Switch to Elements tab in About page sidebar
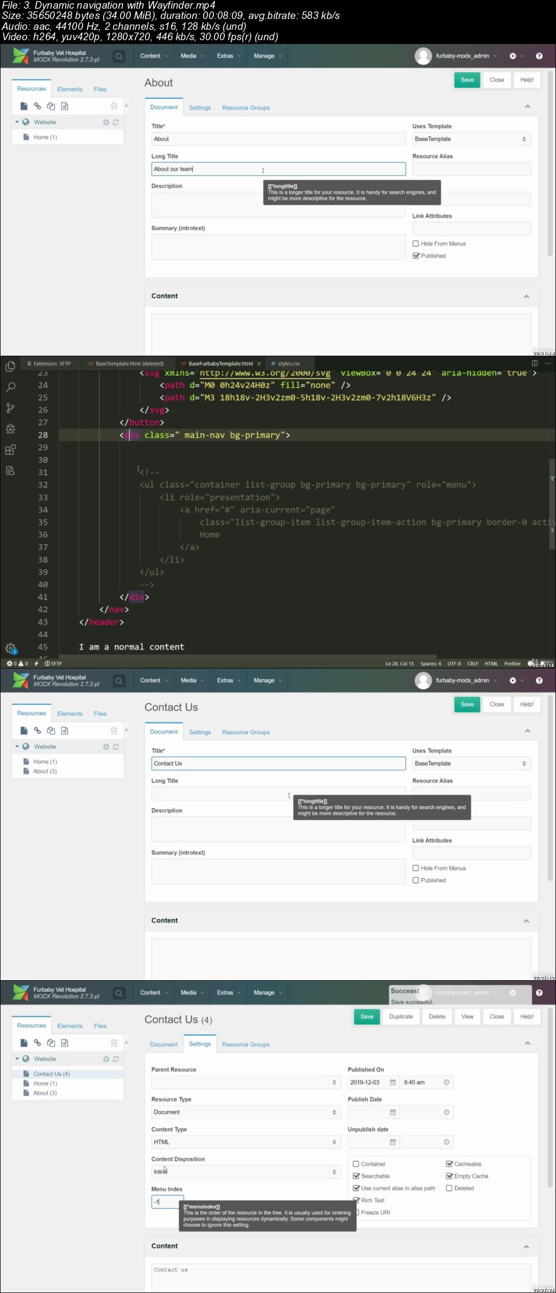This screenshot has width=556, height=1293. click(x=70, y=89)
